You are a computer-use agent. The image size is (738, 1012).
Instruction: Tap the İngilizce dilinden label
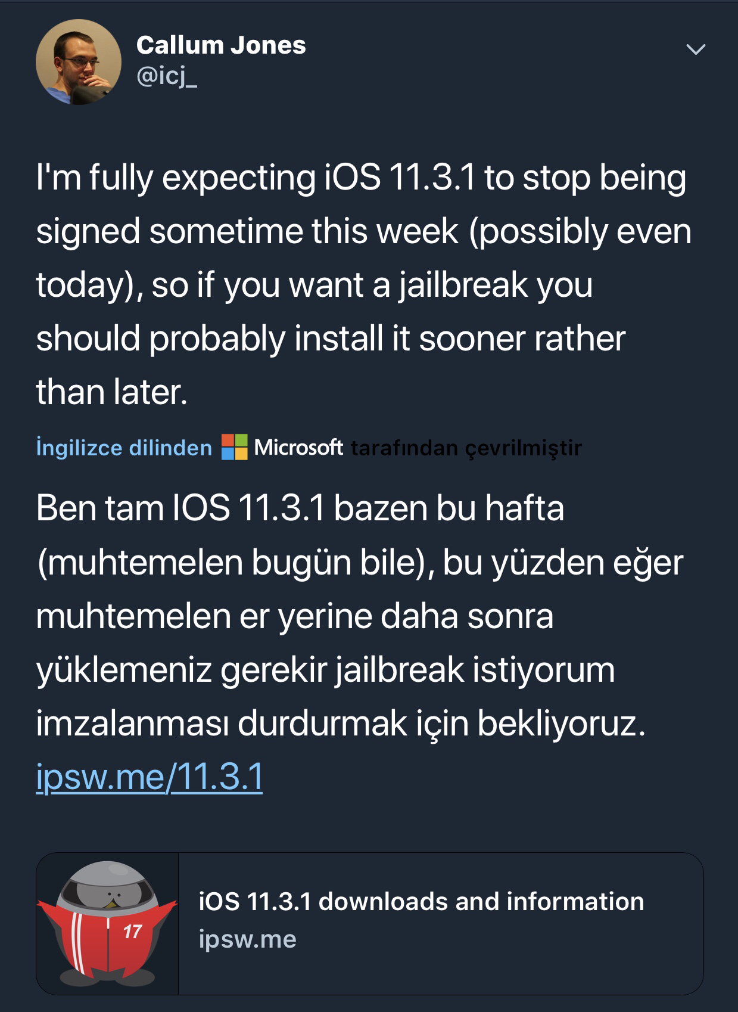coord(124,448)
